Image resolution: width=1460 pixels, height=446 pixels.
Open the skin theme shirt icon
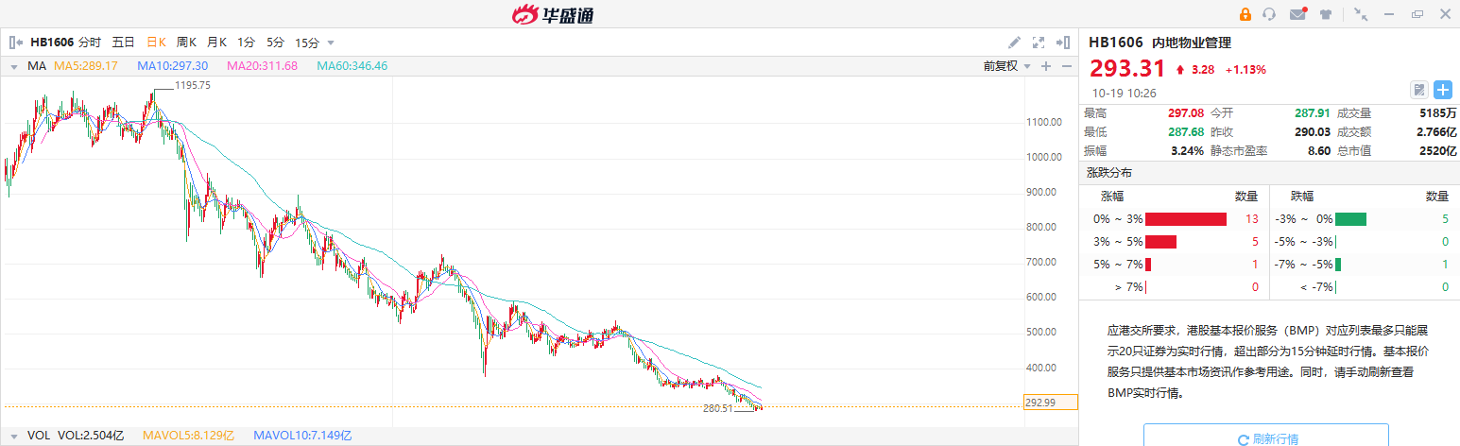click(1326, 14)
